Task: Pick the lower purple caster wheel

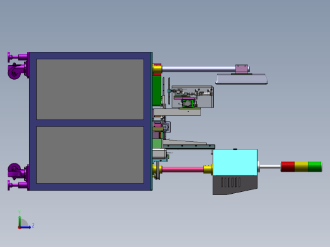Action: pyautogui.click(x=14, y=170)
